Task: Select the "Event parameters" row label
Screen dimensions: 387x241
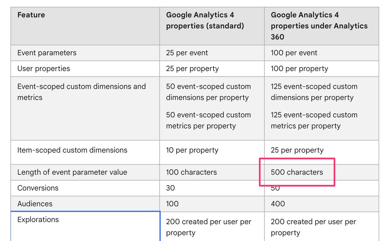Action: [47, 53]
